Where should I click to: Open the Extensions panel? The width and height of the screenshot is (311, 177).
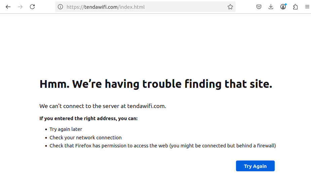coord(295,7)
